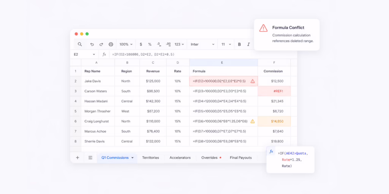Click the Formula Conflict notification title

pos(288,27)
